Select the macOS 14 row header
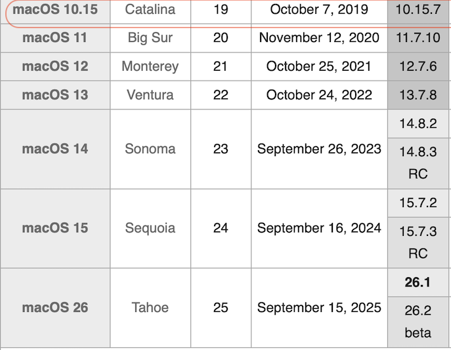 click(x=55, y=149)
